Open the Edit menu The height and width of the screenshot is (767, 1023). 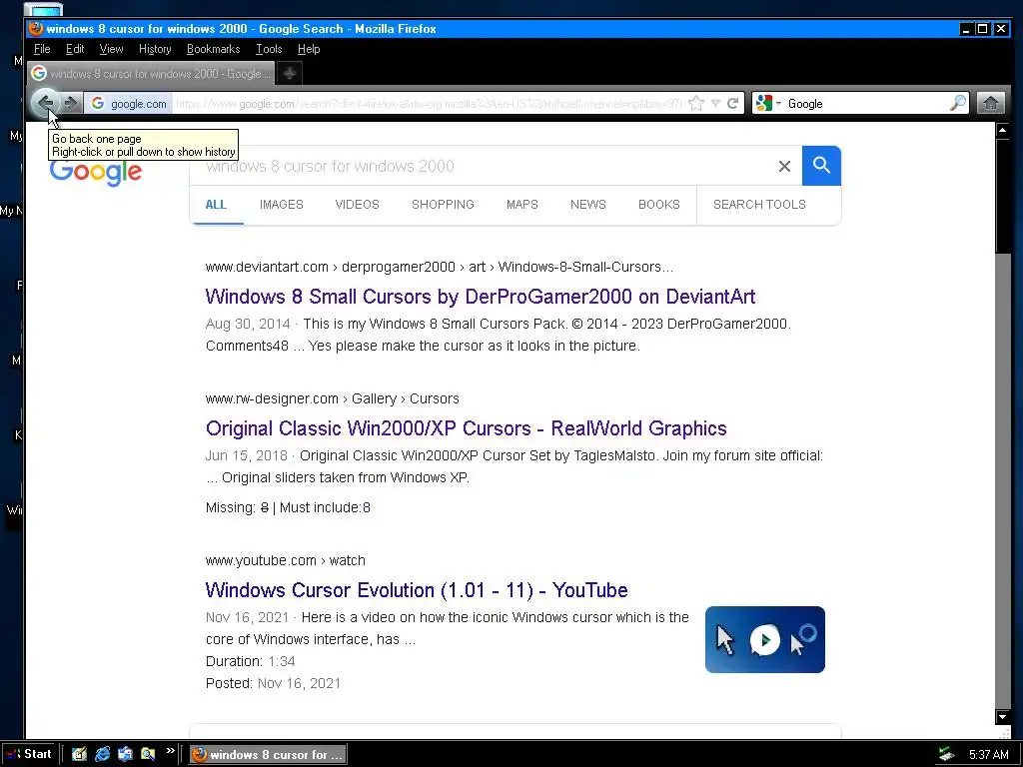(x=74, y=49)
